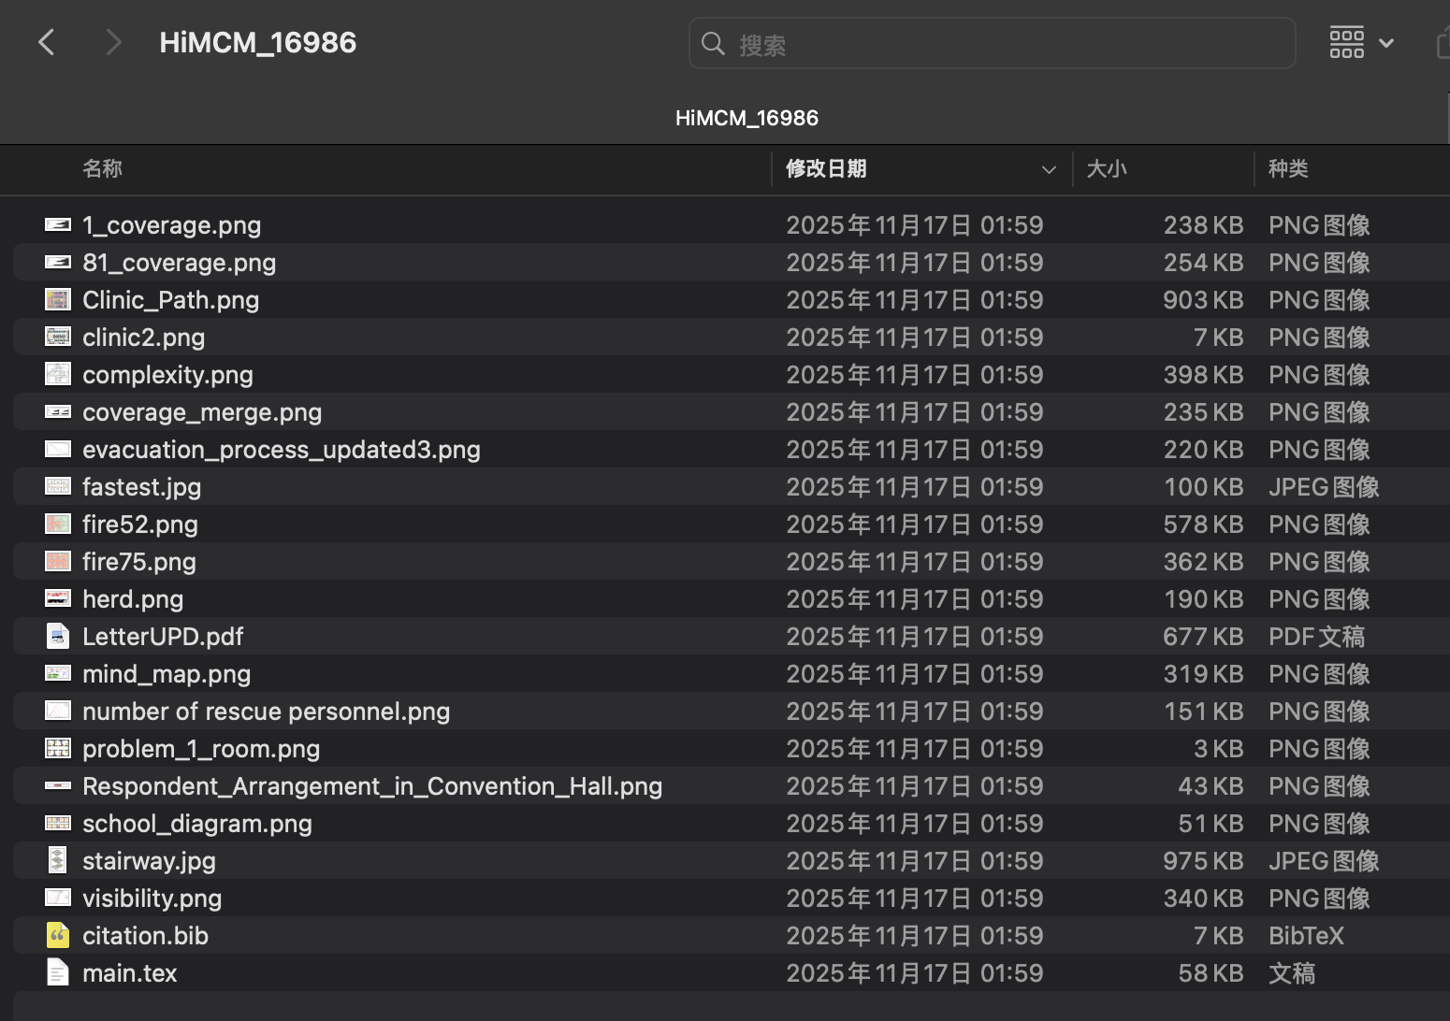Sort files by 大小 column header
This screenshot has height=1021, width=1450.
(1107, 169)
